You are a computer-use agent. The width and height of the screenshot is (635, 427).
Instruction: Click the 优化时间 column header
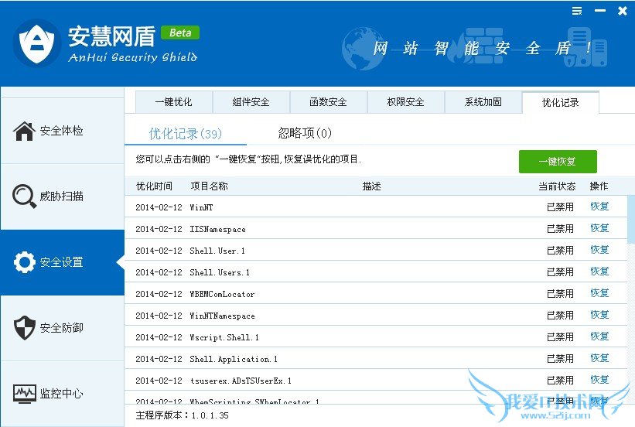[x=154, y=186]
